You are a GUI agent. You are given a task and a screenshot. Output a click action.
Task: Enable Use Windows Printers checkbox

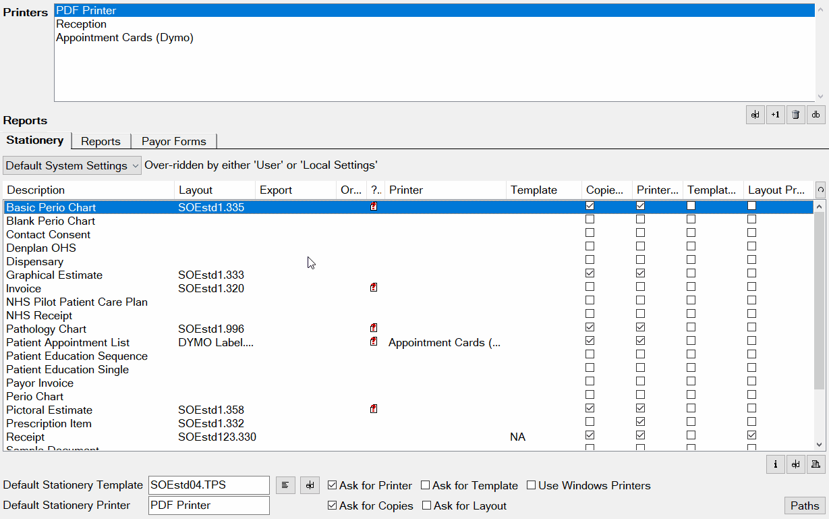532,485
